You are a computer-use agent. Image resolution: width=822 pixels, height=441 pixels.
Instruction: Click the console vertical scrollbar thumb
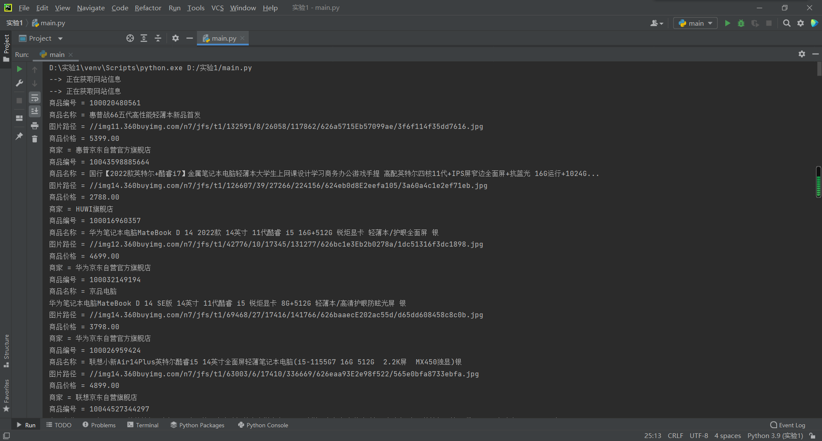(x=819, y=69)
